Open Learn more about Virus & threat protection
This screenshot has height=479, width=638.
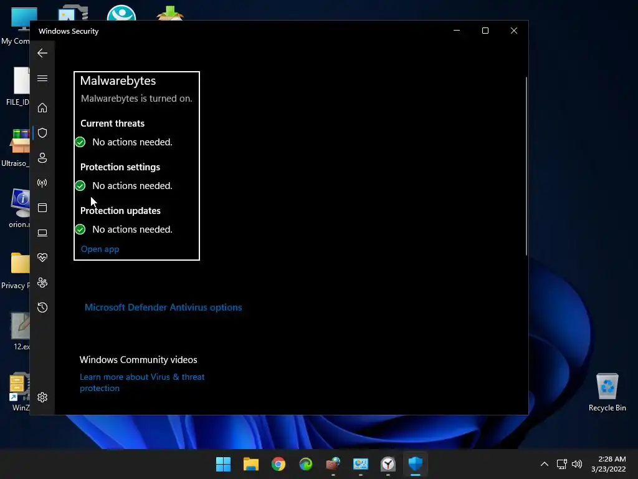tap(142, 382)
